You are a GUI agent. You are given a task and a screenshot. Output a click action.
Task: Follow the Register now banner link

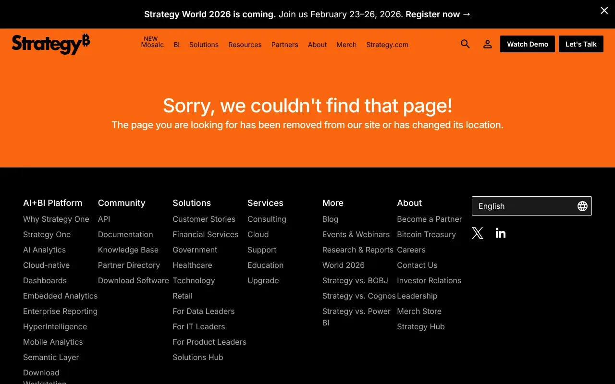point(438,14)
